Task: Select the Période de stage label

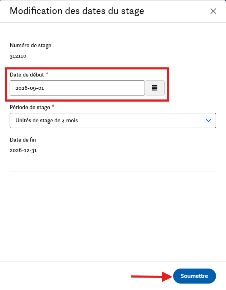Action: 30,107
